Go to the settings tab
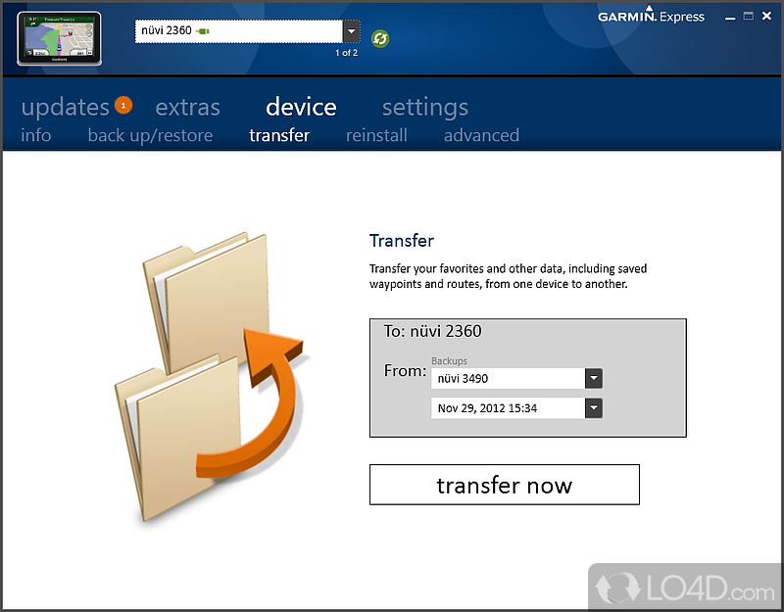The width and height of the screenshot is (784, 612). tap(425, 107)
